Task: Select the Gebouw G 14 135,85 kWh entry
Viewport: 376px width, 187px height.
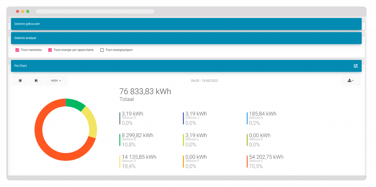Action: coord(138,162)
